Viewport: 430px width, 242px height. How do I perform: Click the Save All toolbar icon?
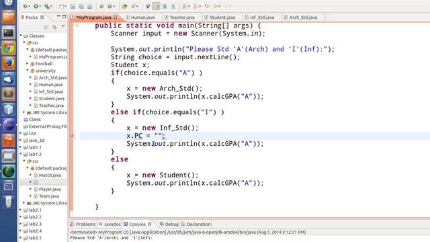point(81,6)
